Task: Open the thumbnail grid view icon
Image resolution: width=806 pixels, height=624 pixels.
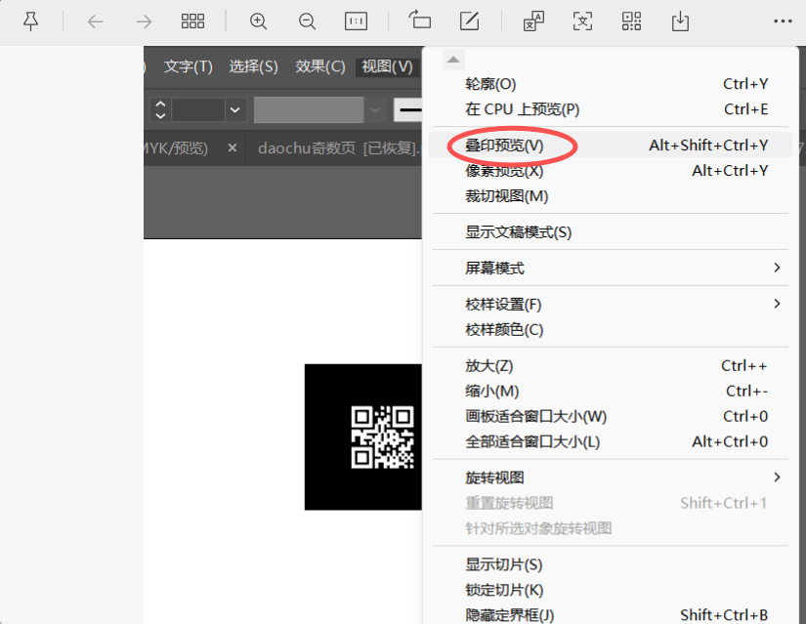Action: 192,21
